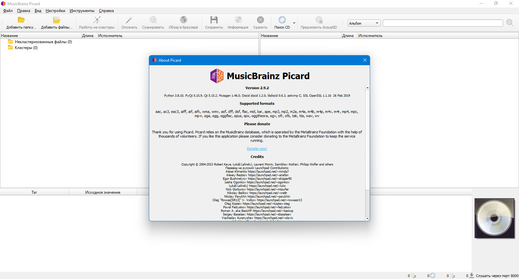
Task: Click the Добавить папку folder icon
Action: pyautogui.click(x=21, y=20)
